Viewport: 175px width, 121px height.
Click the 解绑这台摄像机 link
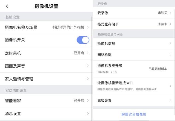tap(134, 114)
